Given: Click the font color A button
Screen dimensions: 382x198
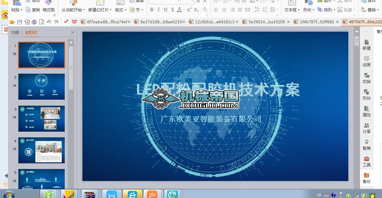Looking at the screenshot, I should (179, 10).
